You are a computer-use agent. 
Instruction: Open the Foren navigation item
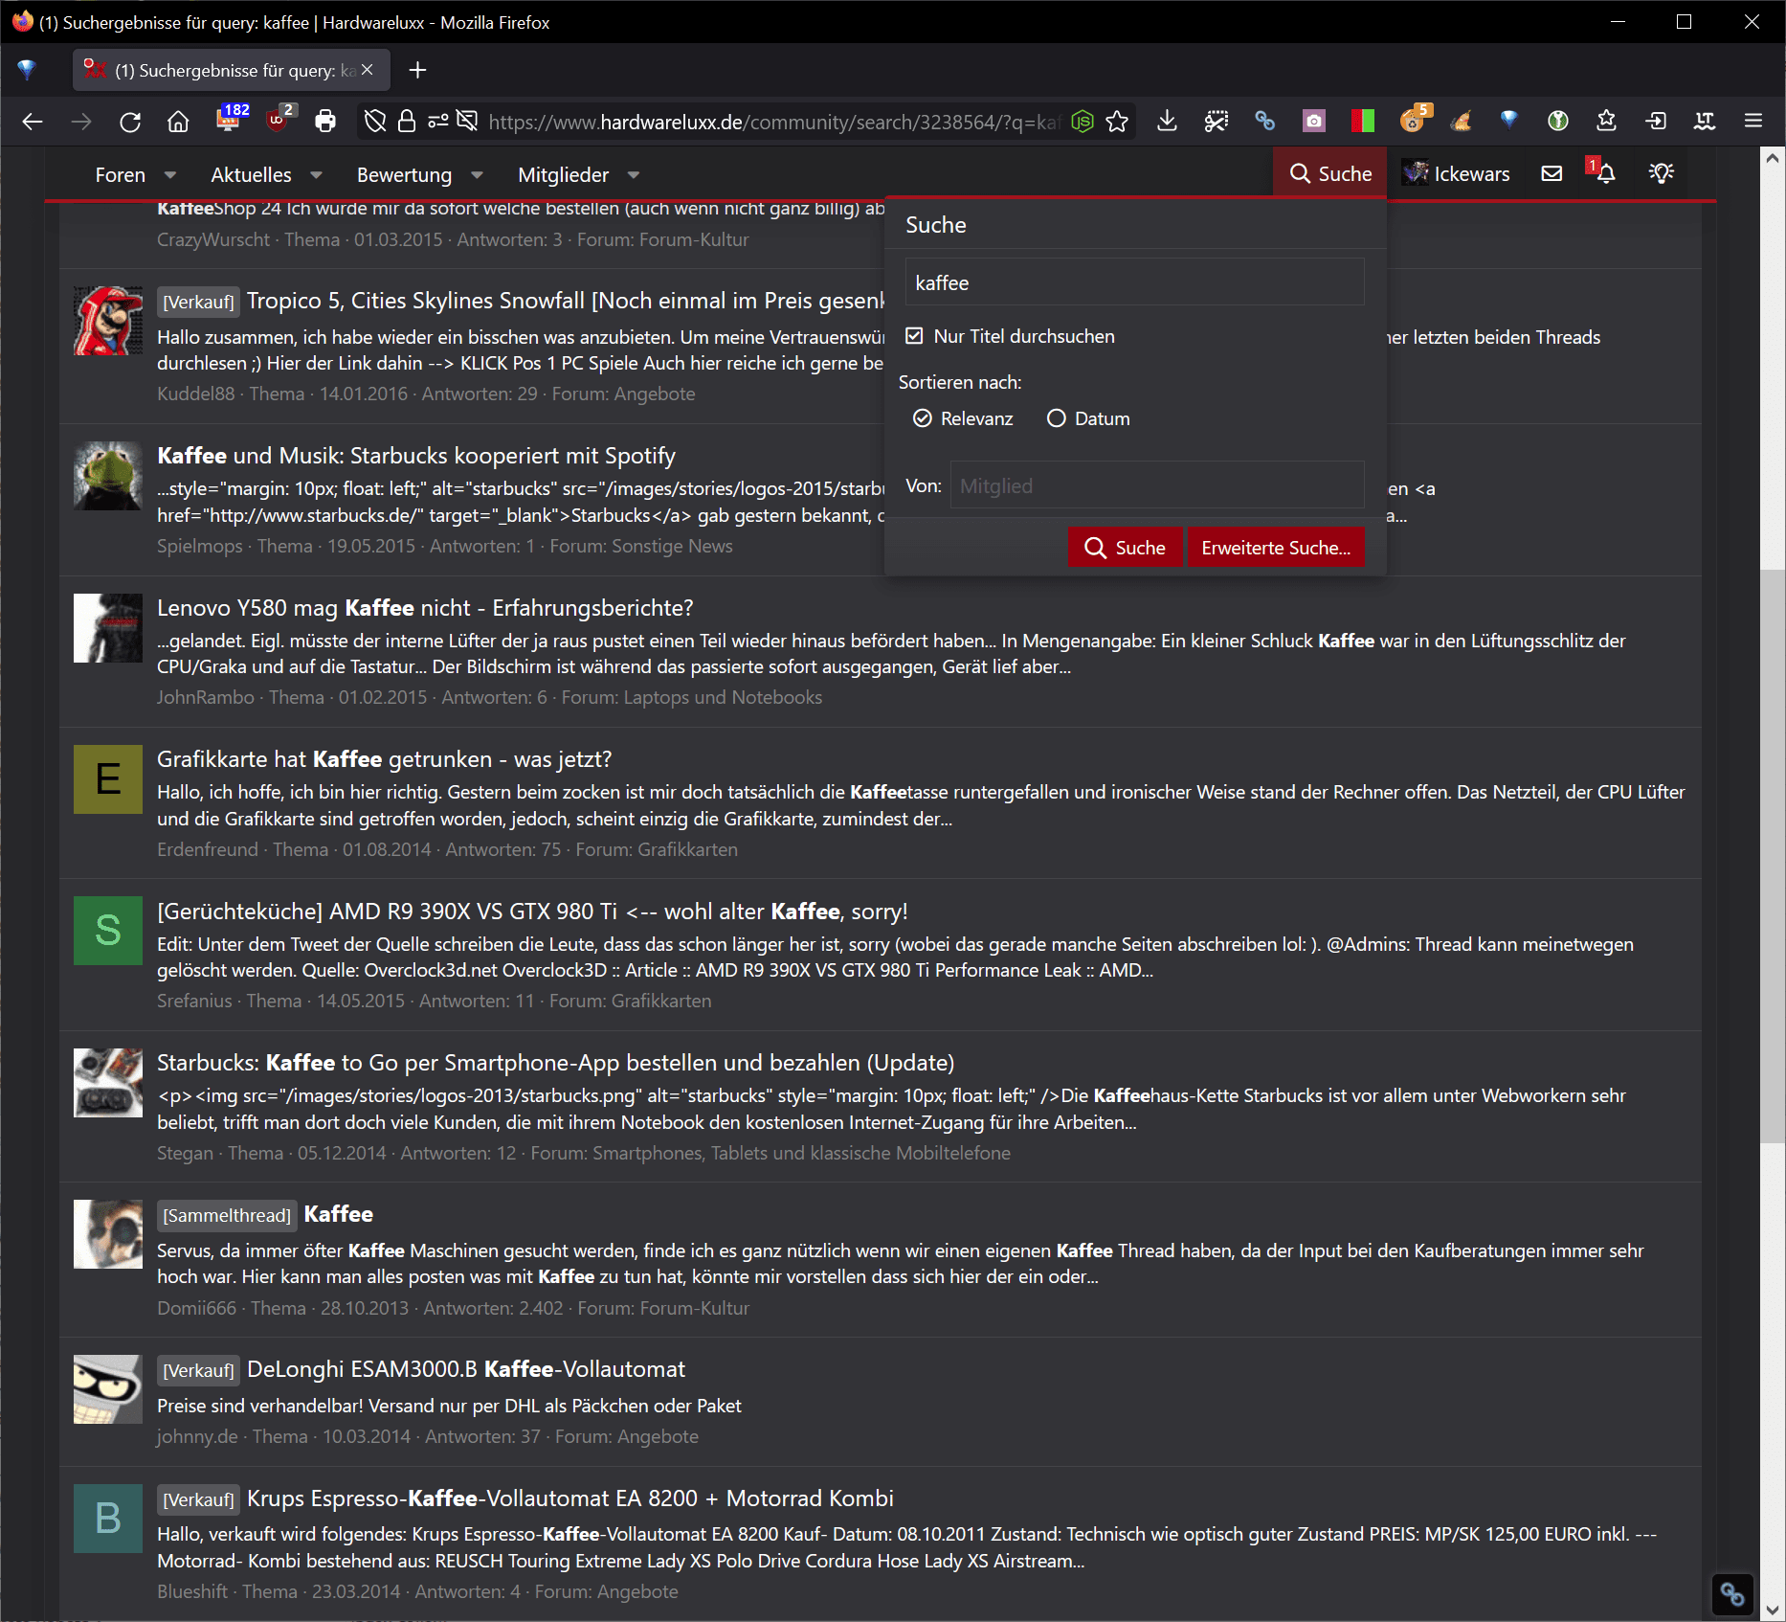tap(120, 175)
